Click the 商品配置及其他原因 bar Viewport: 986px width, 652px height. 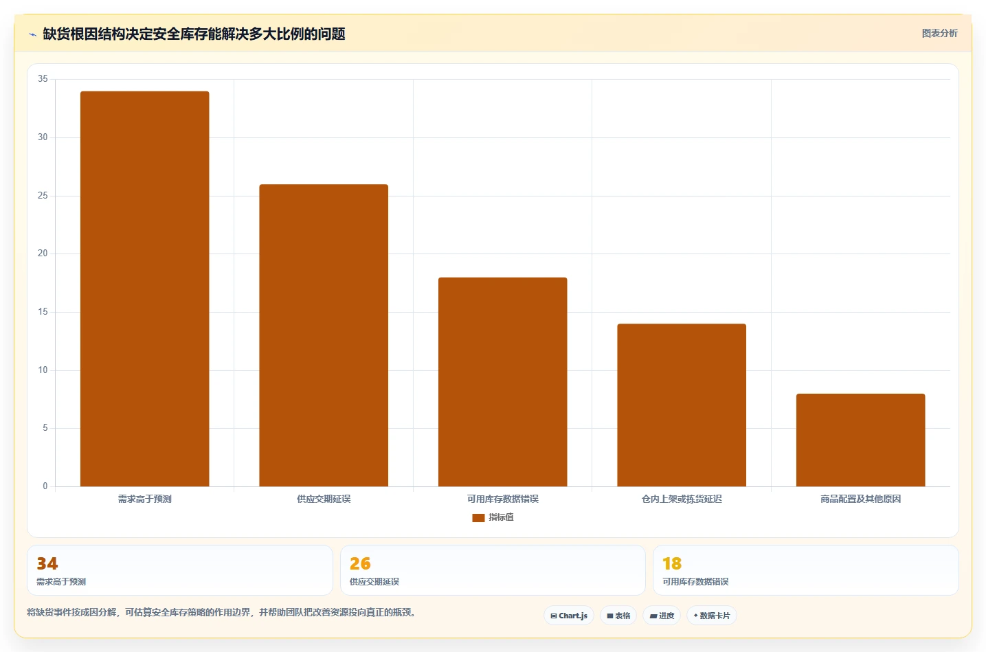coord(860,440)
